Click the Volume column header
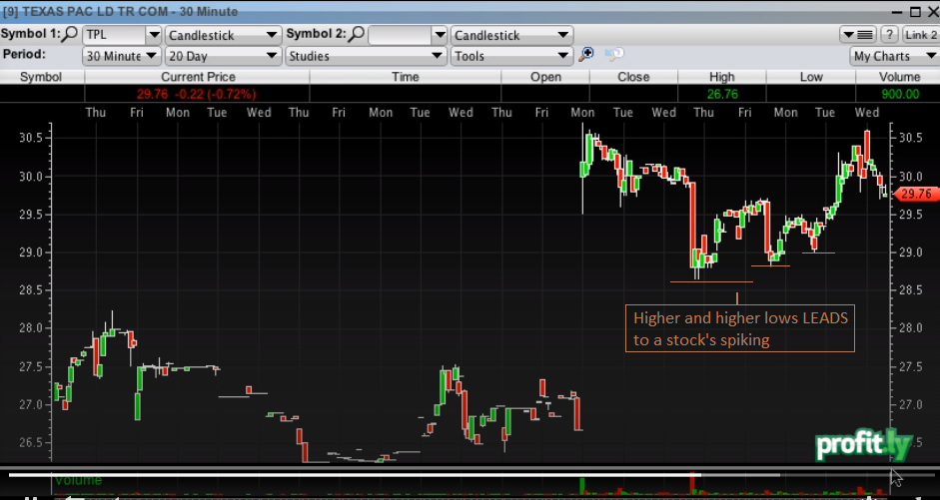This screenshot has width=940, height=500. pyautogui.click(x=899, y=77)
